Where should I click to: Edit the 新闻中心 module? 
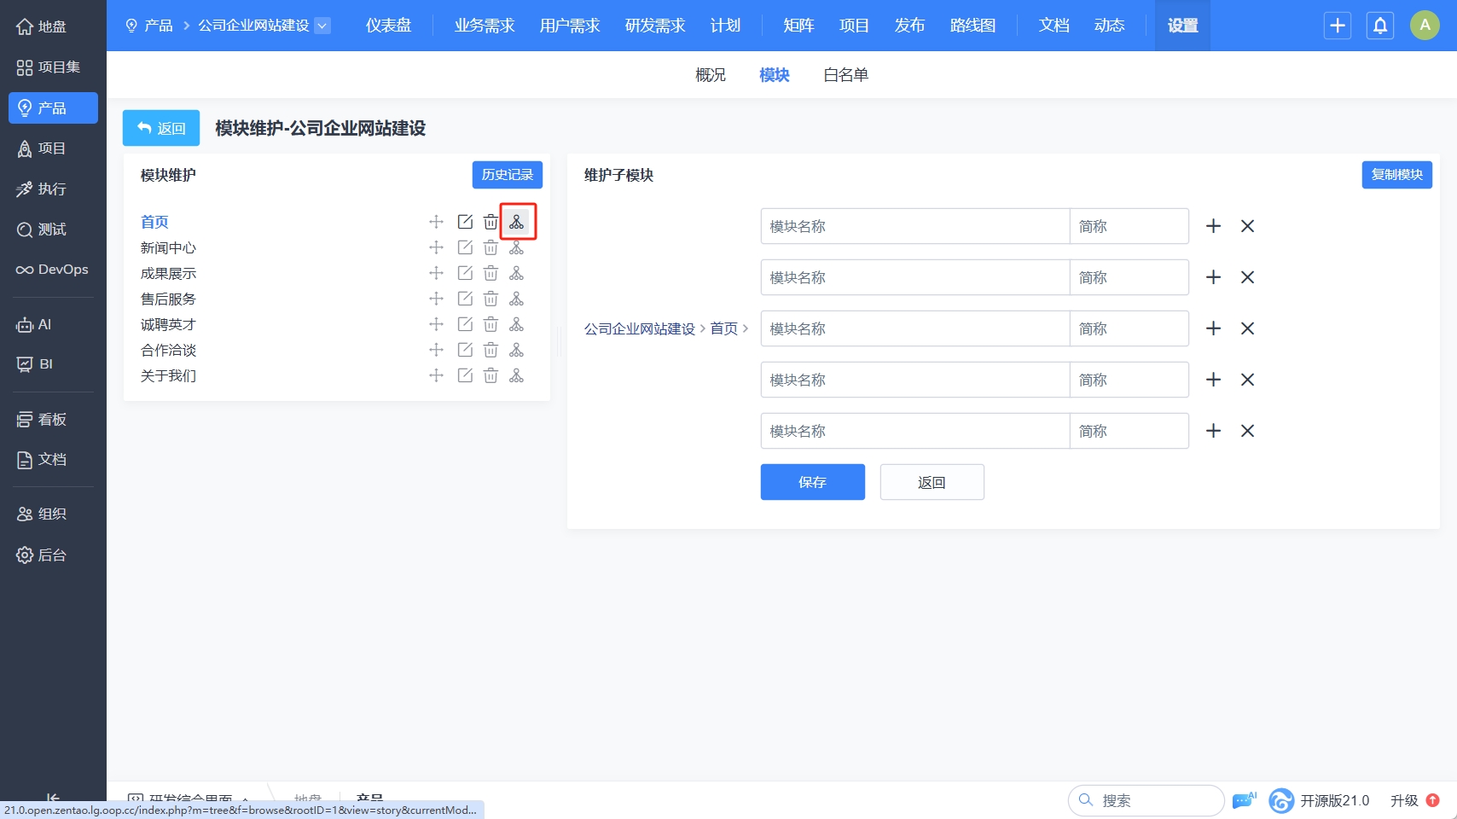click(465, 247)
